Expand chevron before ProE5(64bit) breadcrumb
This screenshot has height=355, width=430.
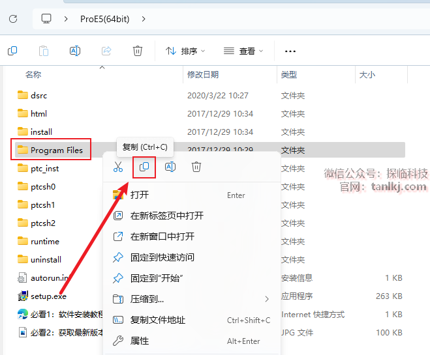[65, 19]
